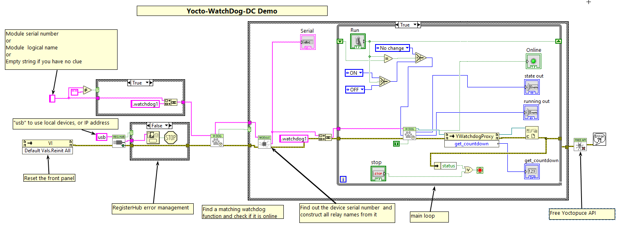The image size is (620, 227).
Task: Click the REG.HUB node icon
Action: point(119,139)
